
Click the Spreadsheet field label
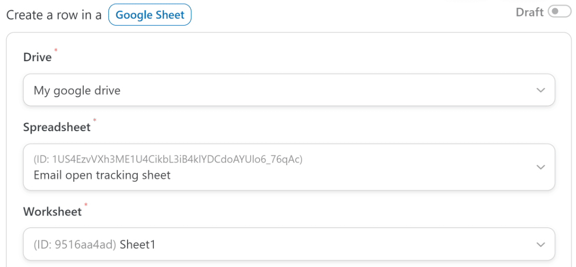tap(57, 127)
